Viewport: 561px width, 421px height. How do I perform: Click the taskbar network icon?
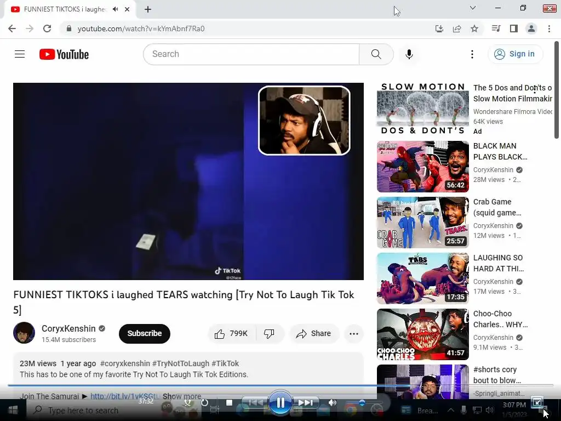[x=477, y=410]
